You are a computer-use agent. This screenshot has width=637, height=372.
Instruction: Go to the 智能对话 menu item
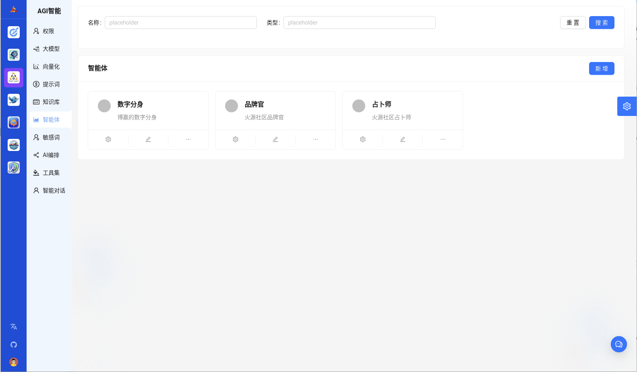point(51,190)
